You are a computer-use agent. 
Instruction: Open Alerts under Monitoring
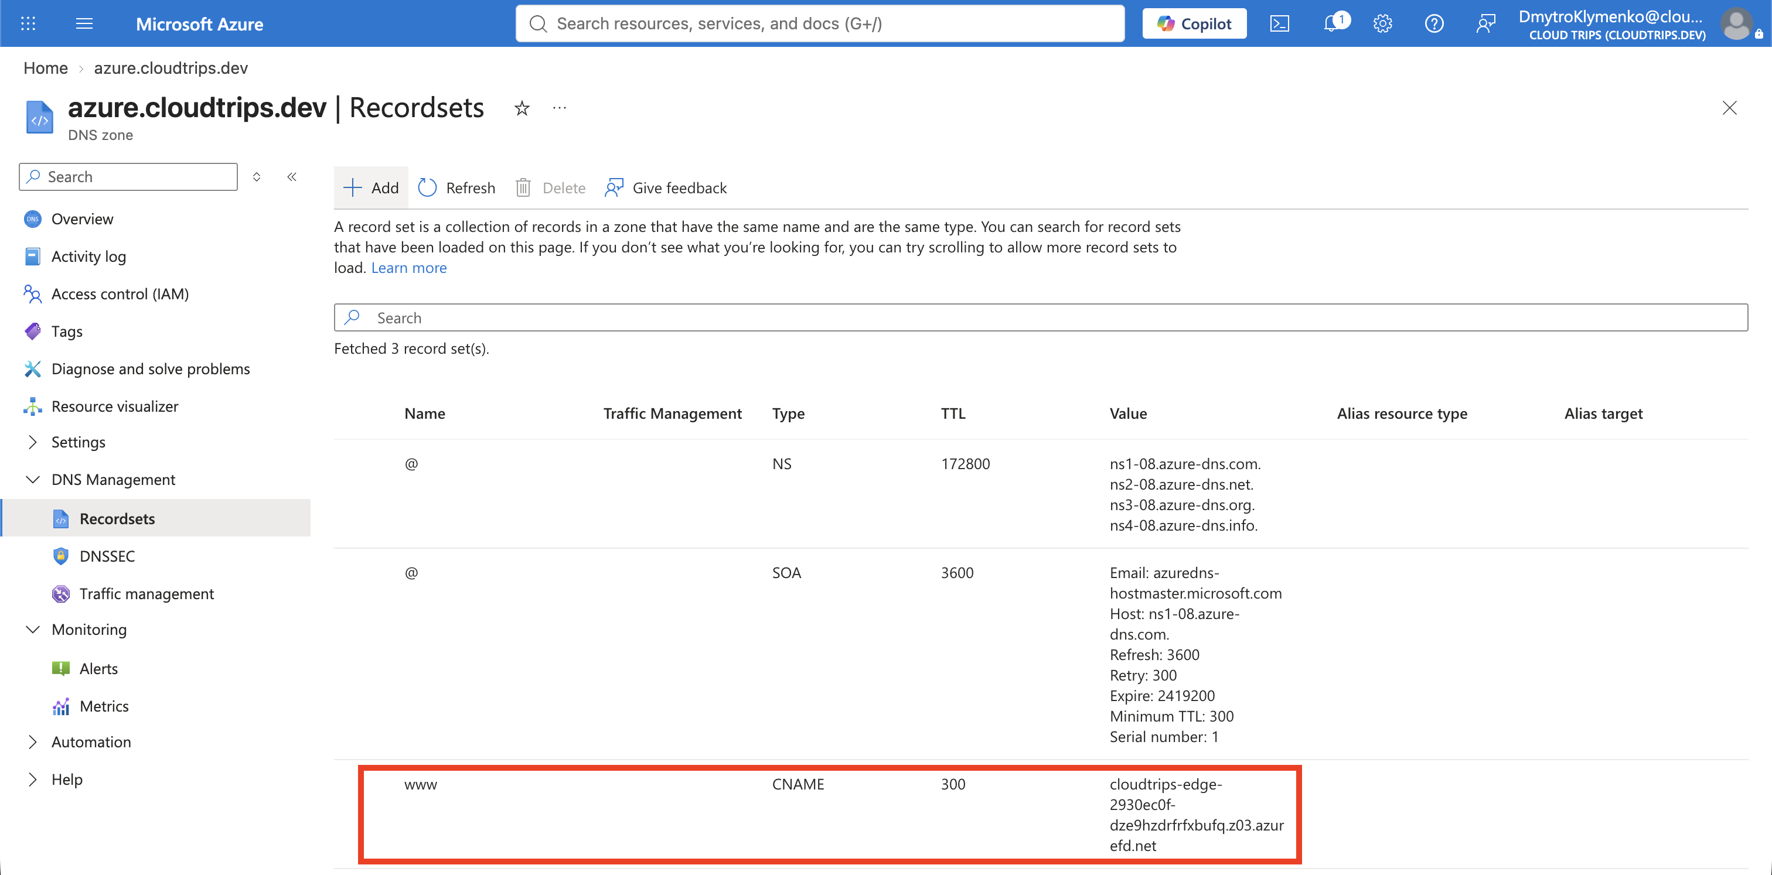[98, 668]
